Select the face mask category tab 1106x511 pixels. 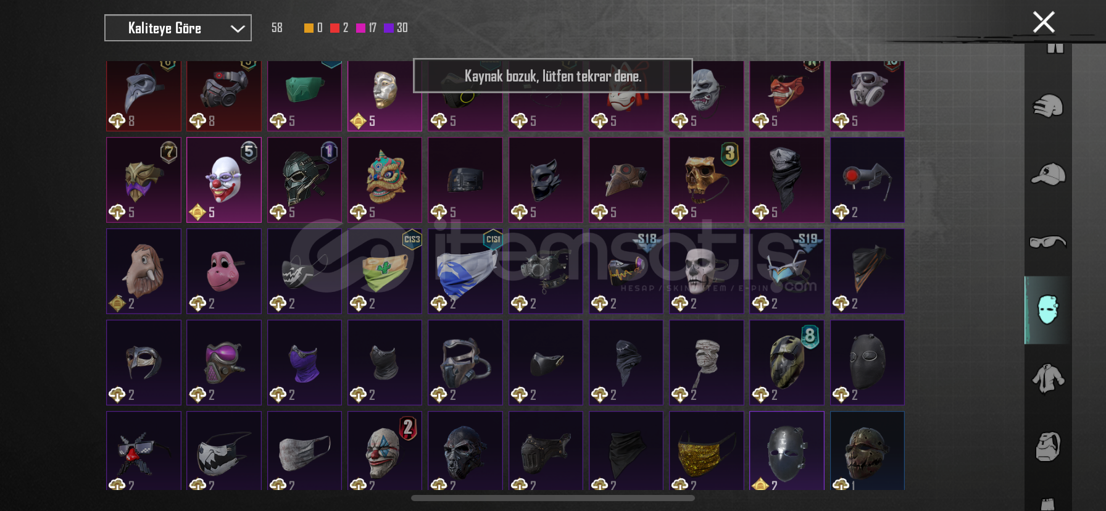[x=1048, y=309]
